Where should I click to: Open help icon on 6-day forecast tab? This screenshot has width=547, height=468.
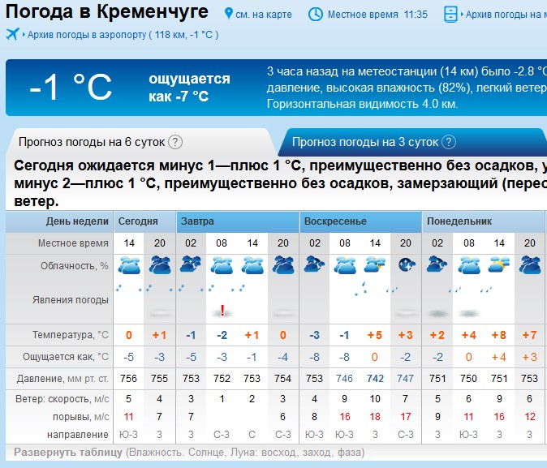click(x=174, y=142)
